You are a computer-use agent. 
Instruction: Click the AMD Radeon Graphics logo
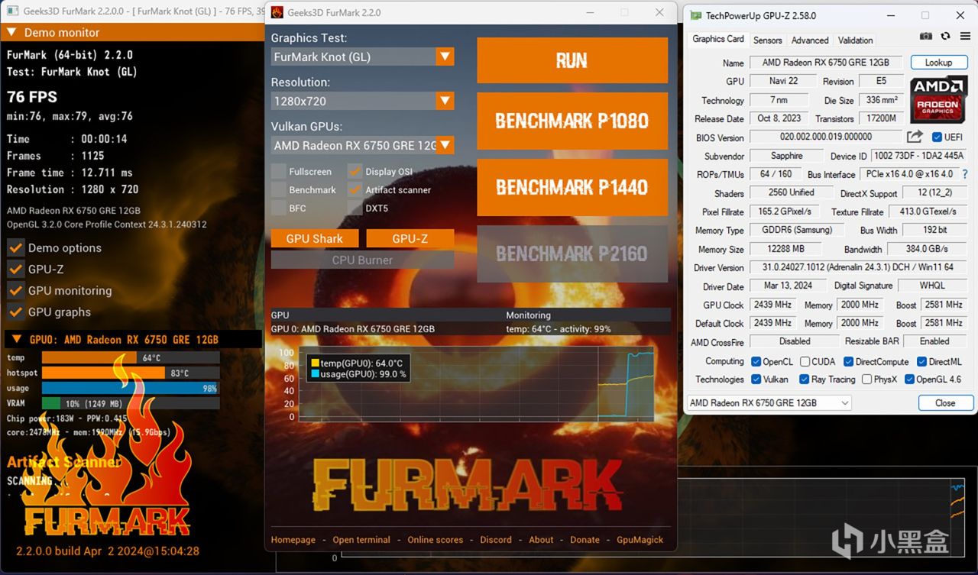(938, 99)
